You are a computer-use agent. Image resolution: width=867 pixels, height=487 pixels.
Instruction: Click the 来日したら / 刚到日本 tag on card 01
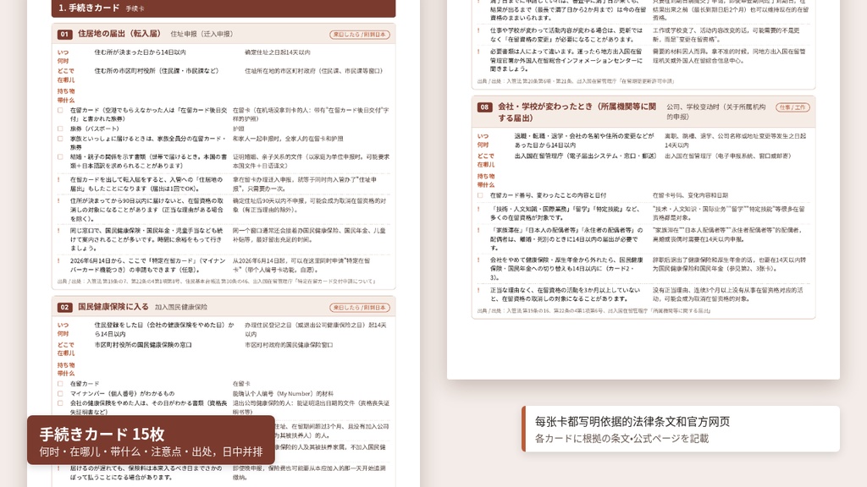pos(360,34)
